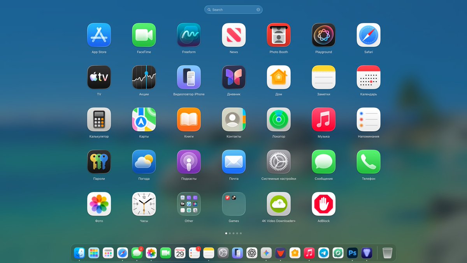Open the Контакты app

point(234,120)
